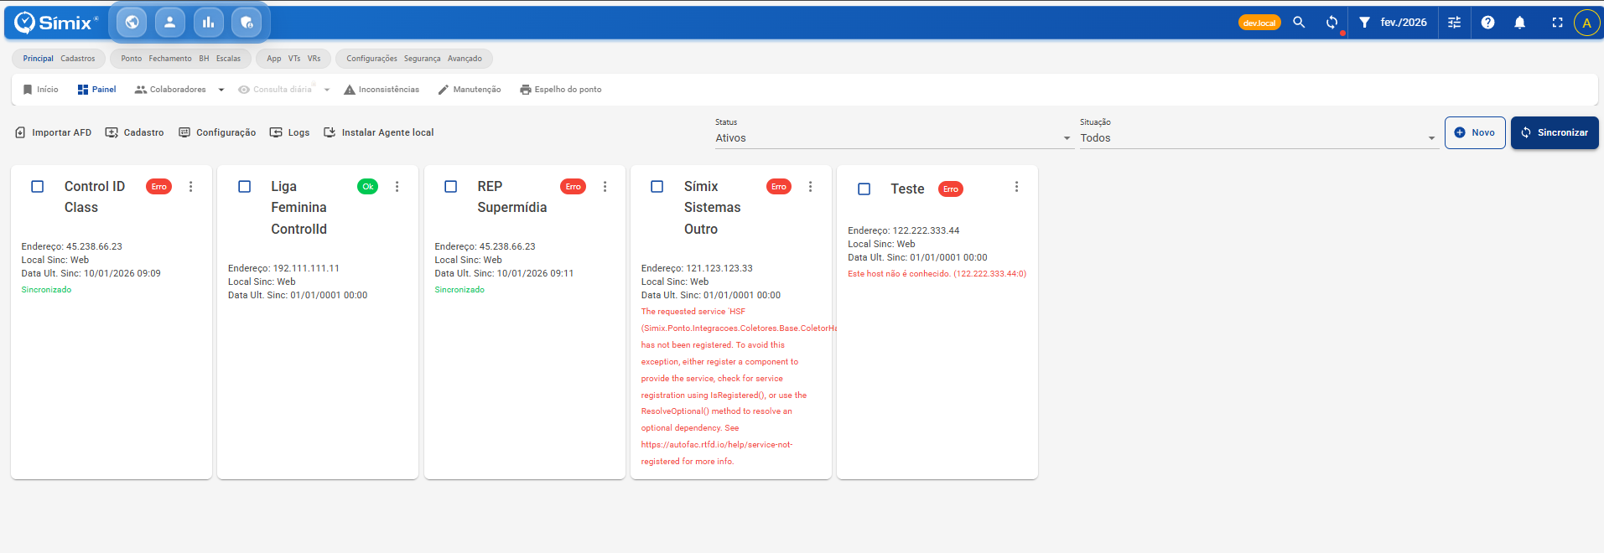Select the BH menu tab
The height and width of the screenshot is (553, 1604).
(x=204, y=59)
